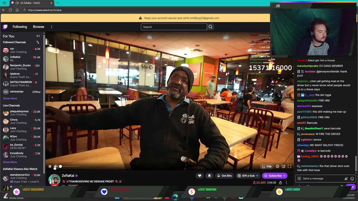The width and height of the screenshot is (358, 201).
Task: Unmute the stream audio
Action: (55, 166)
